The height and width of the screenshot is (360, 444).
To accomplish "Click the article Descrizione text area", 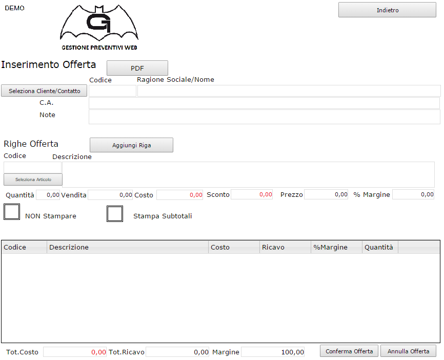I will tap(248, 174).
